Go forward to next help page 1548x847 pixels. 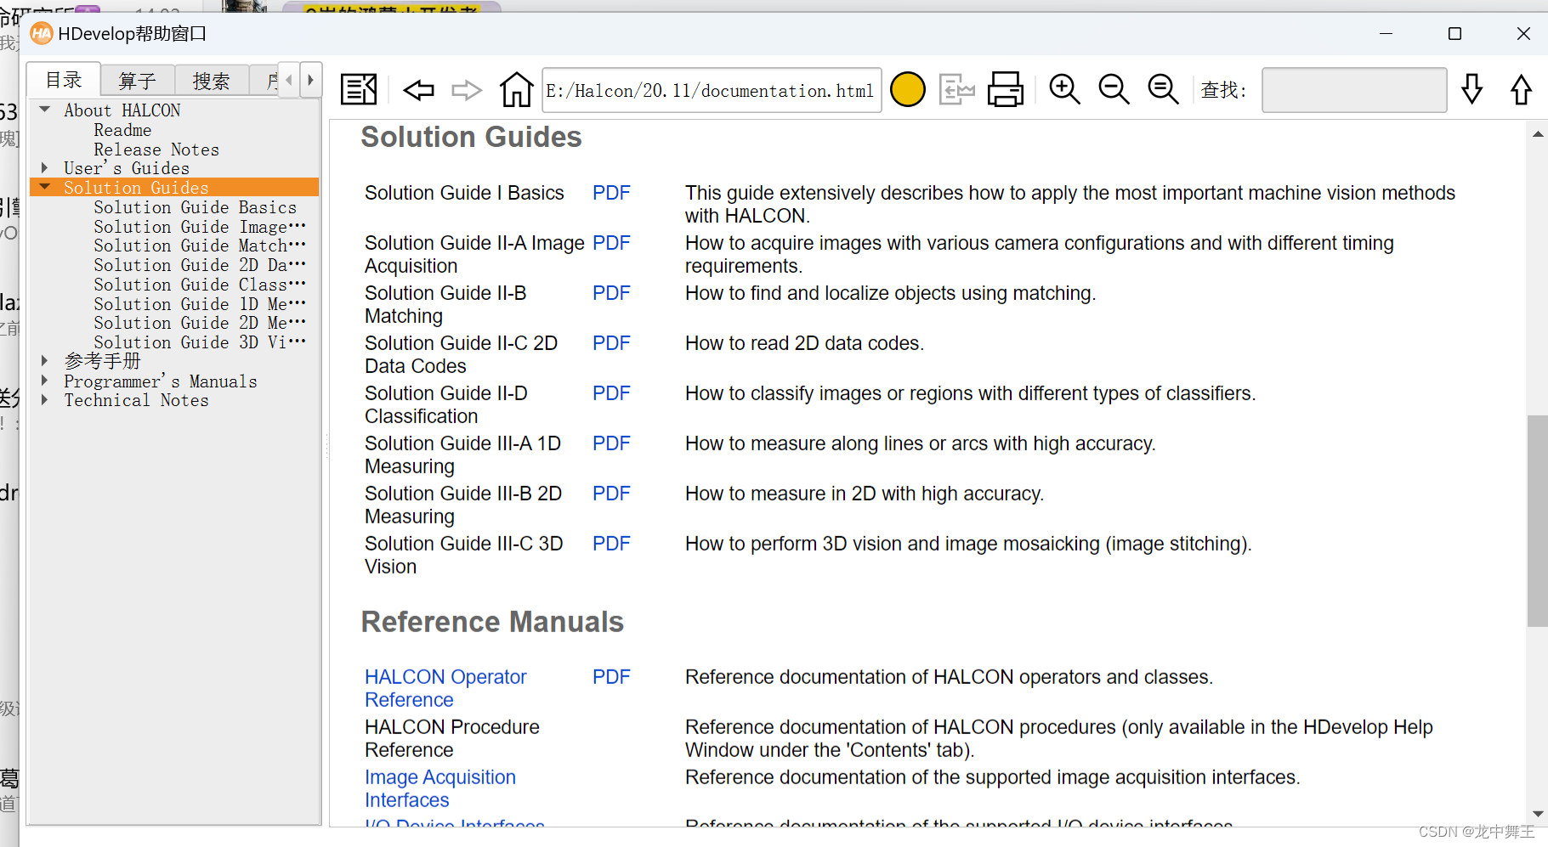click(467, 89)
